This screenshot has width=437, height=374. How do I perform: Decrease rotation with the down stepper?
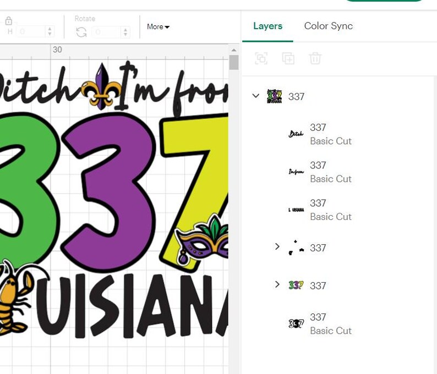[x=125, y=35]
